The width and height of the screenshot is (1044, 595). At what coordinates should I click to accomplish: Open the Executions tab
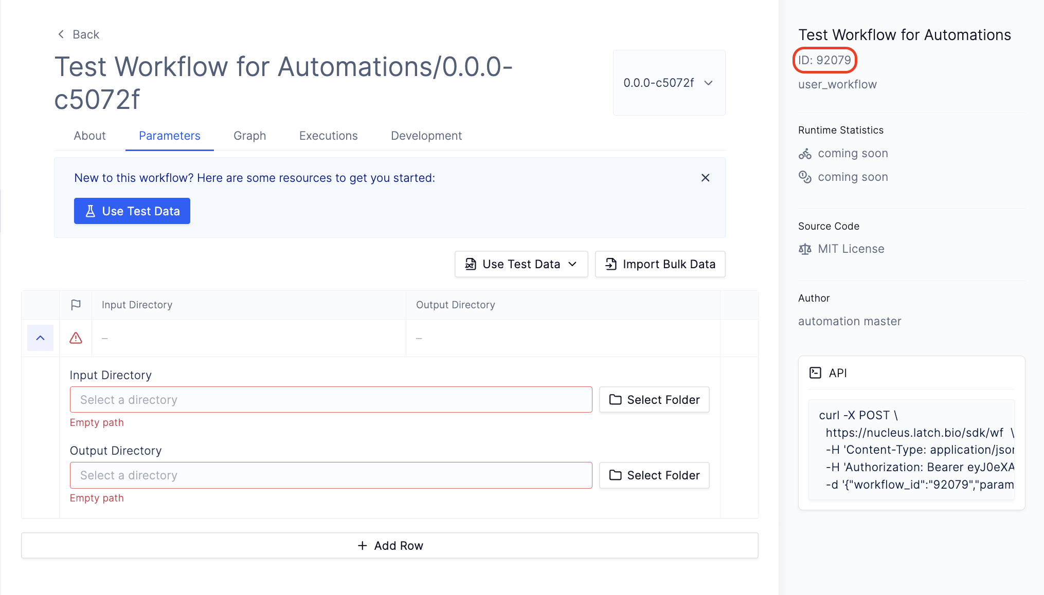[x=328, y=136]
